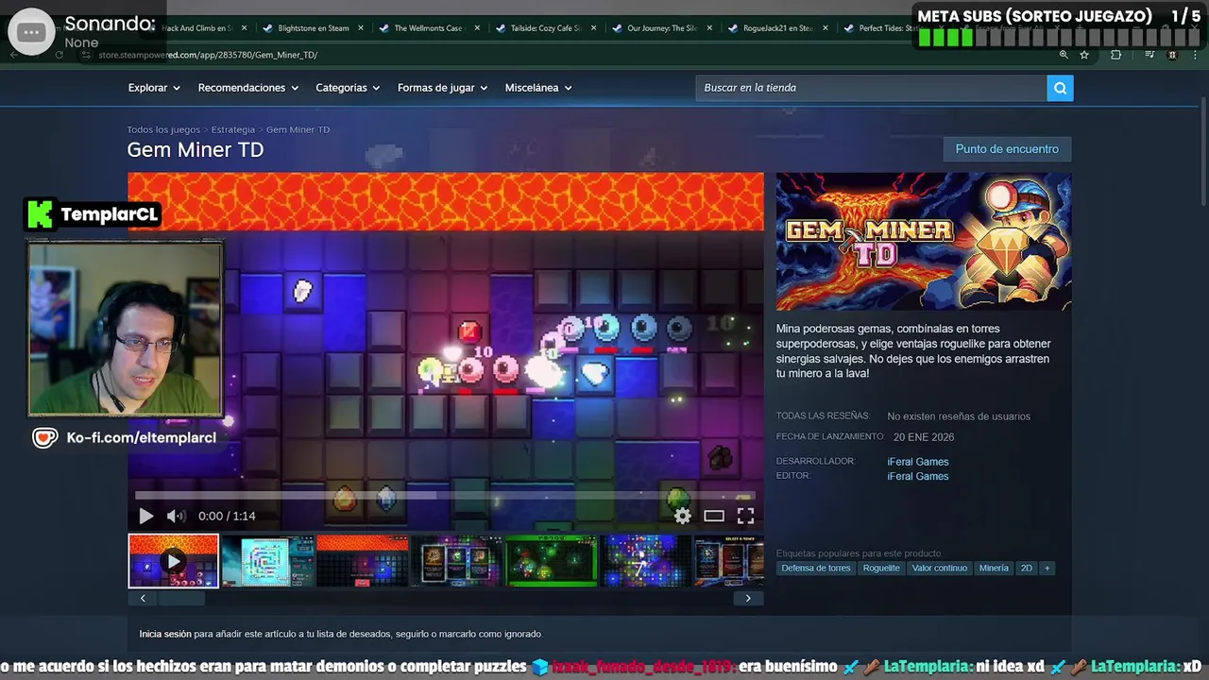1209x680 pixels.
Task: Open the Estrategia breadcrumb link
Action: 233,129
